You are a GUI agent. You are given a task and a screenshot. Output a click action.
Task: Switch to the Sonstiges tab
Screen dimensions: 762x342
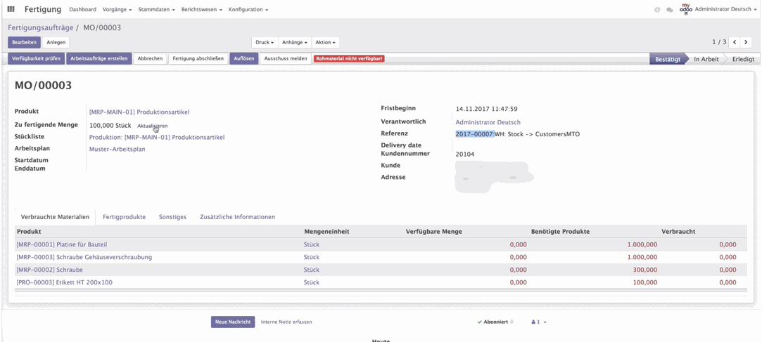click(172, 217)
